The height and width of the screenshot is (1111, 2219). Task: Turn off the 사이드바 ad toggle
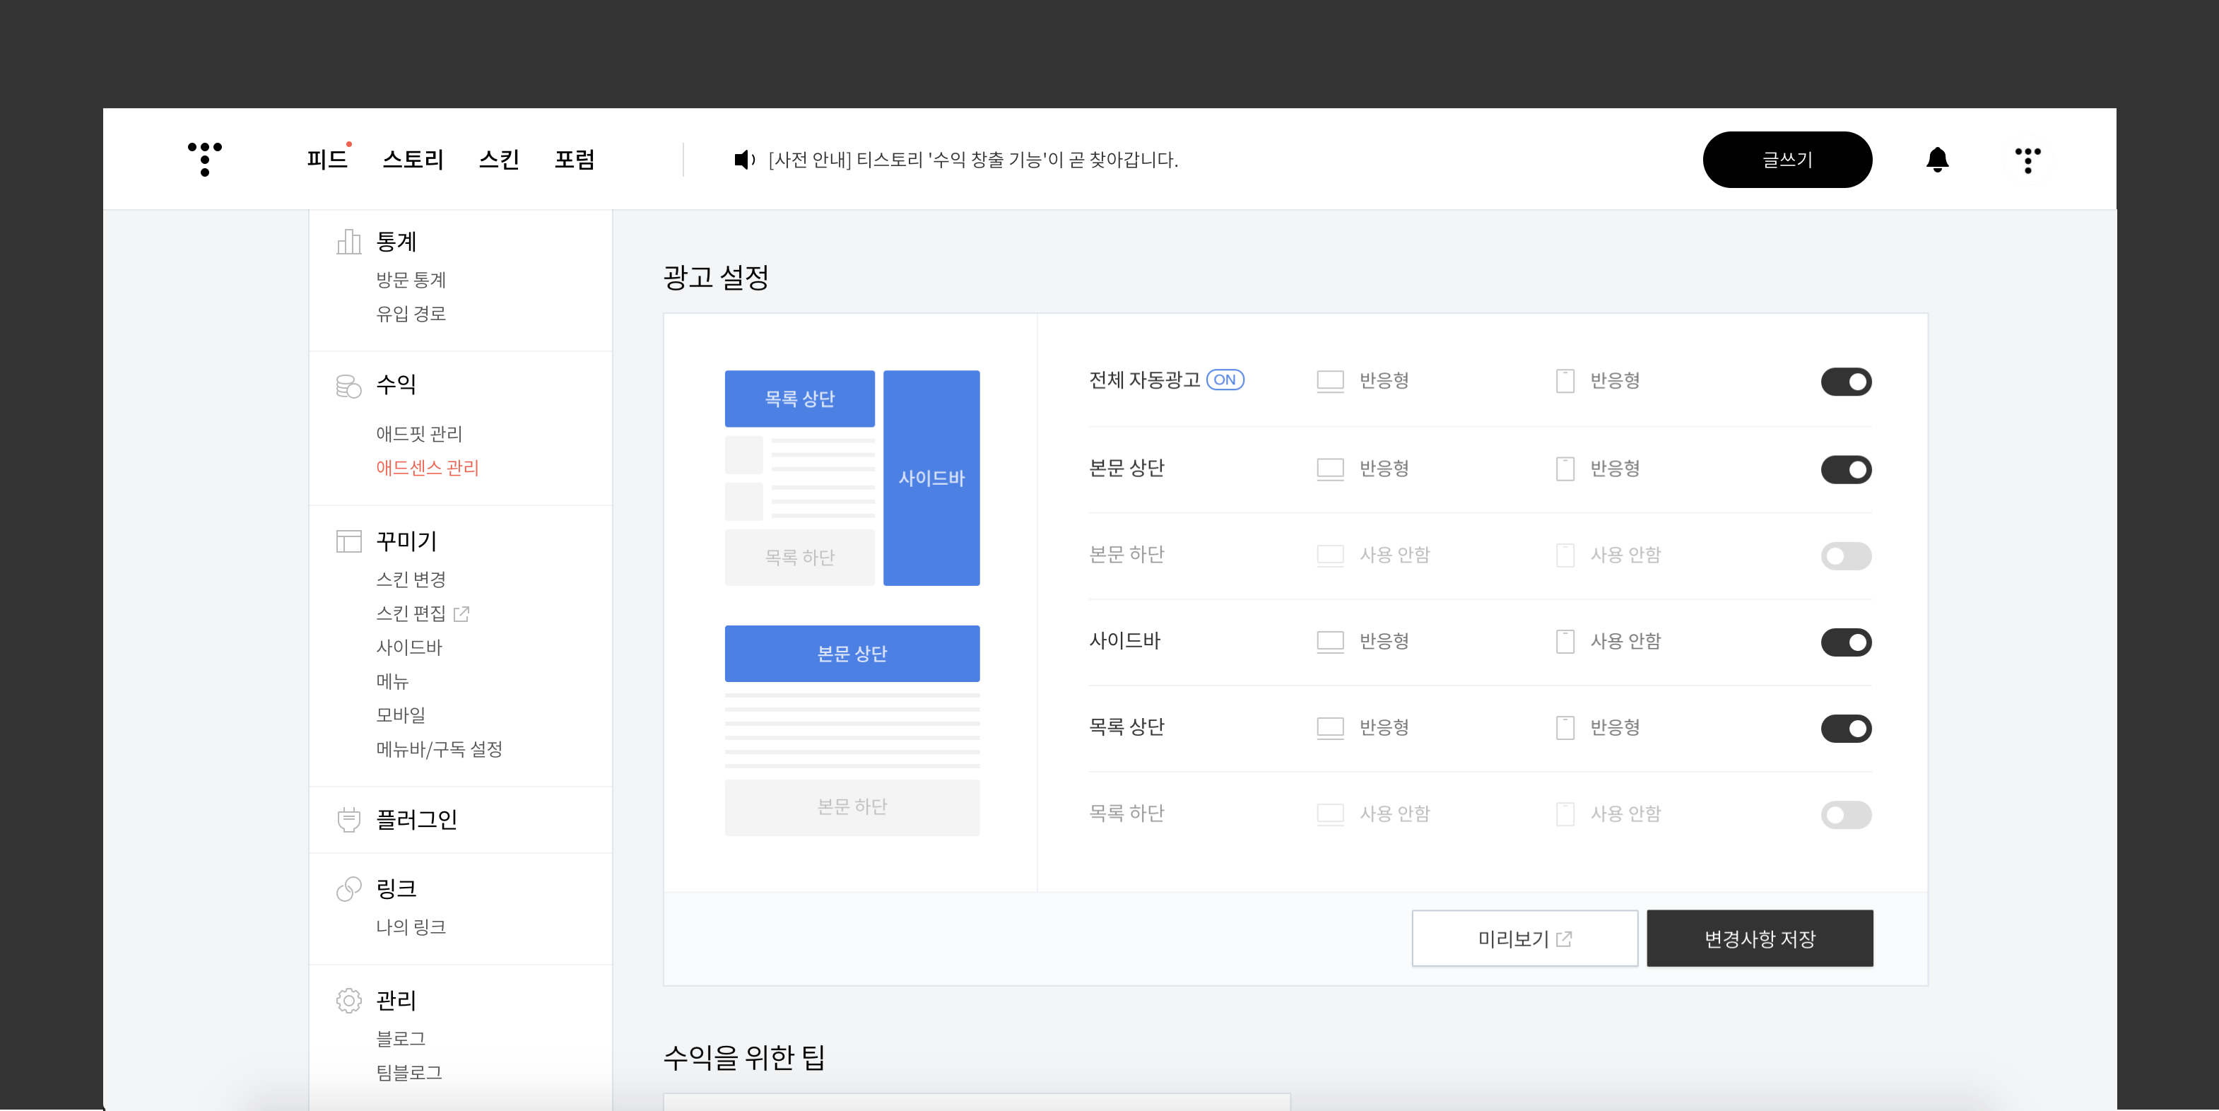pyautogui.click(x=1845, y=642)
